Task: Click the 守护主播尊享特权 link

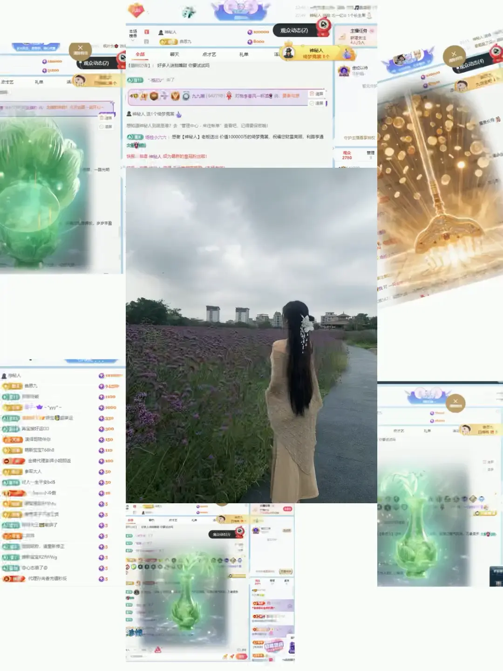Action: coord(359,138)
